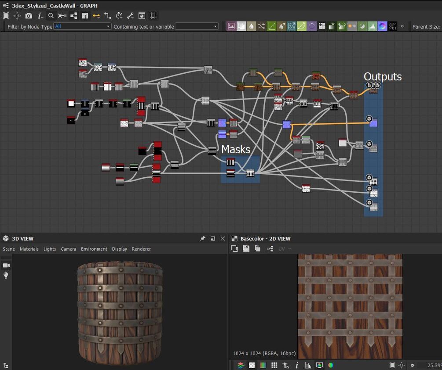Click the histogram icon in 2D view

tap(308, 365)
